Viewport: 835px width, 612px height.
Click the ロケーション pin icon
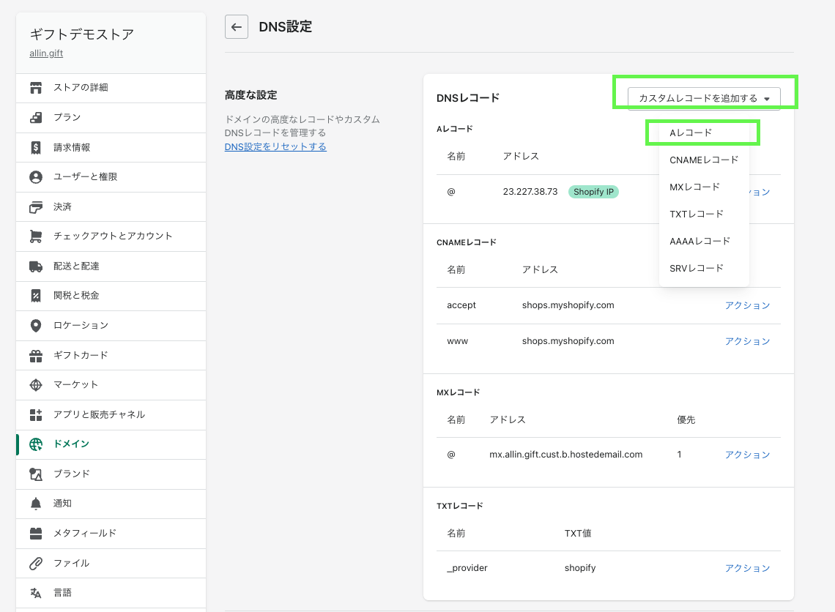[36, 326]
